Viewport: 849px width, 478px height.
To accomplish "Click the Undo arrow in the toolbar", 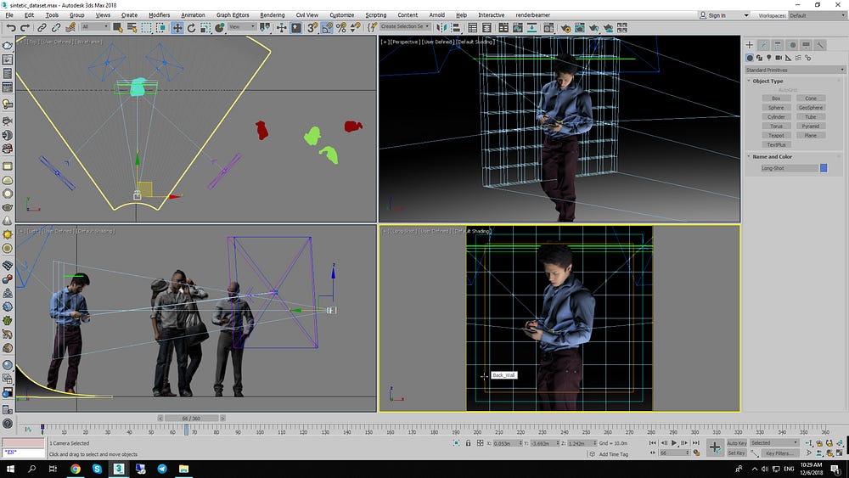I will tap(11, 27).
